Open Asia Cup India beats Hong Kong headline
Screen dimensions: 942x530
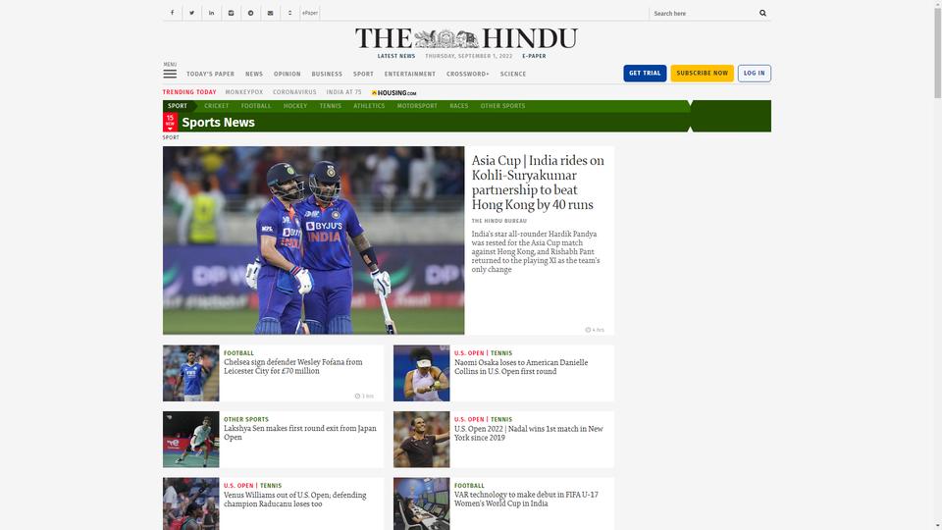[538, 183]
